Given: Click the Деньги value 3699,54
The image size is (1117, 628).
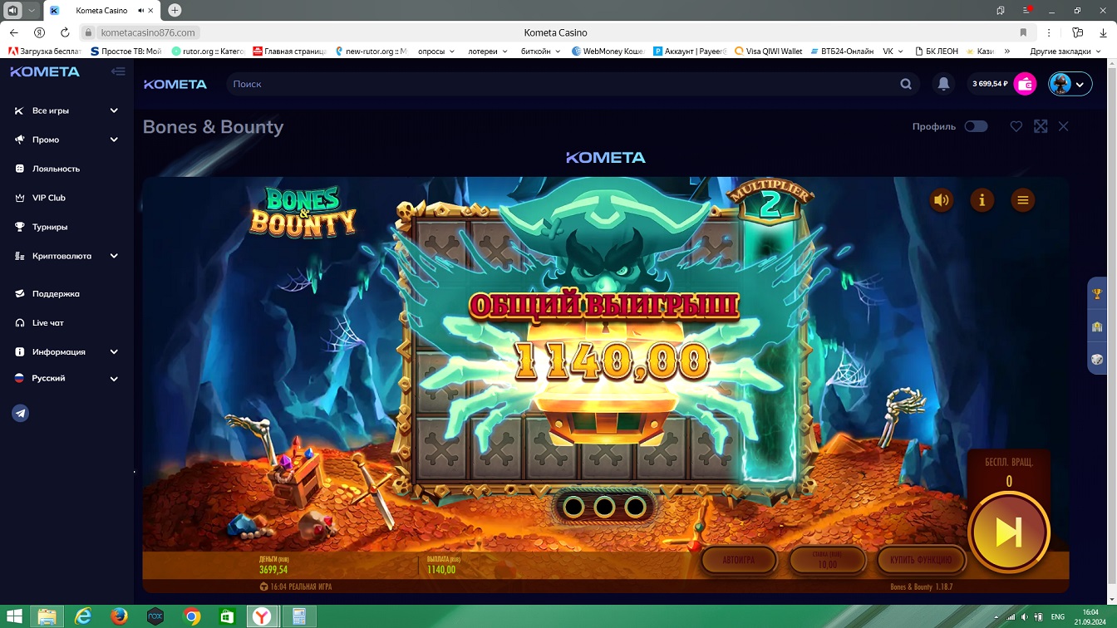Looking at the screenshot, I should coord(273,570).
